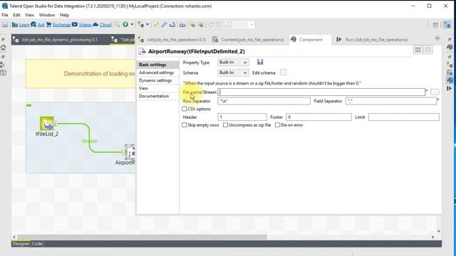The width and height of the screenshot is (456, 256).
Task: Click the redo arrow in toolbar
Action: [219, 25]
